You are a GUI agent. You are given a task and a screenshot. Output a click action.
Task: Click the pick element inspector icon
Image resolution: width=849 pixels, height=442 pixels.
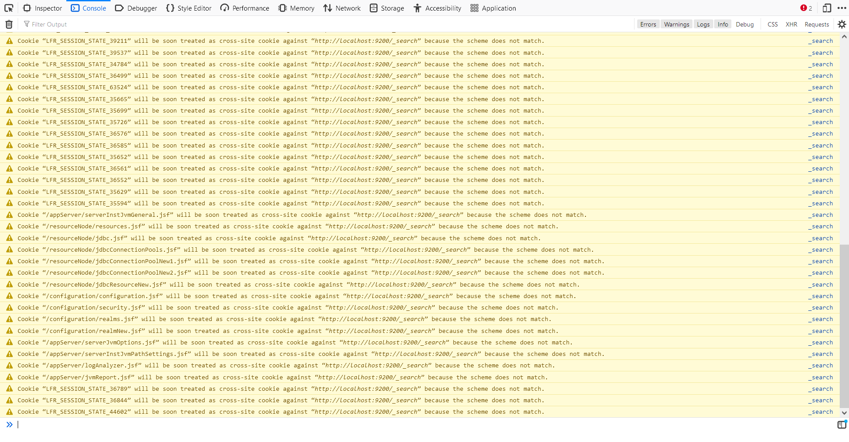pos(9,8)
